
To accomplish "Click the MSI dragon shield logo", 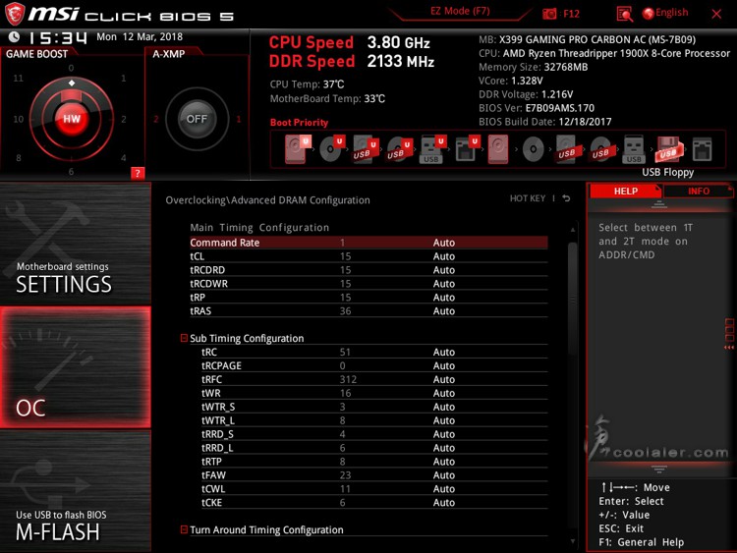I will click(15, 14).
